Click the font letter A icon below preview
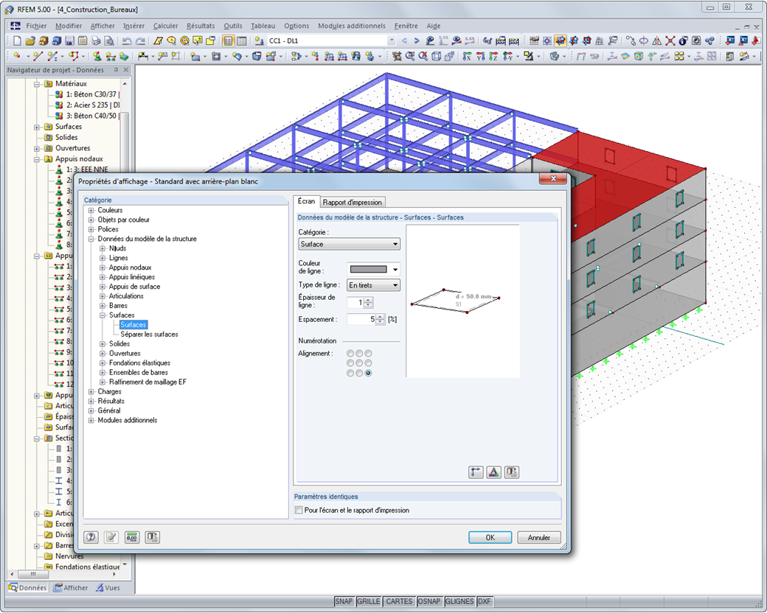 (x=493, y=472)
